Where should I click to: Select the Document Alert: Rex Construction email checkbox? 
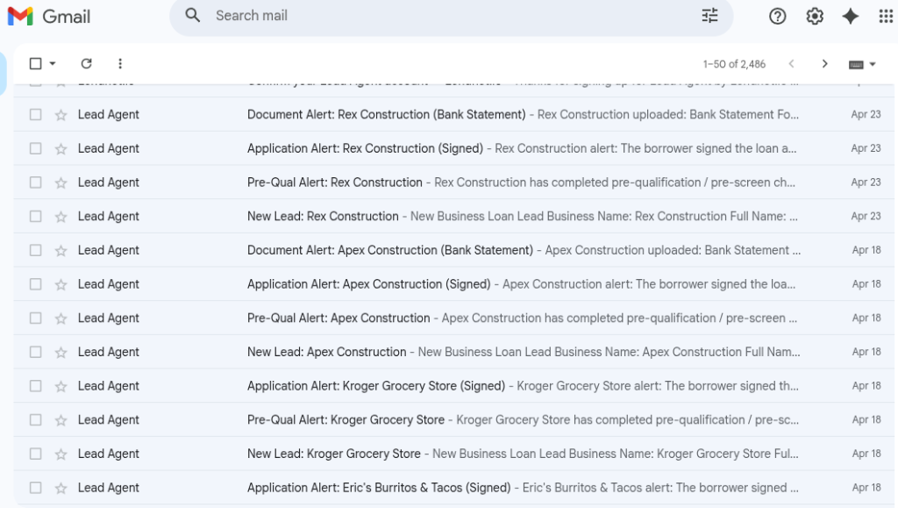[x=35, y=115]
